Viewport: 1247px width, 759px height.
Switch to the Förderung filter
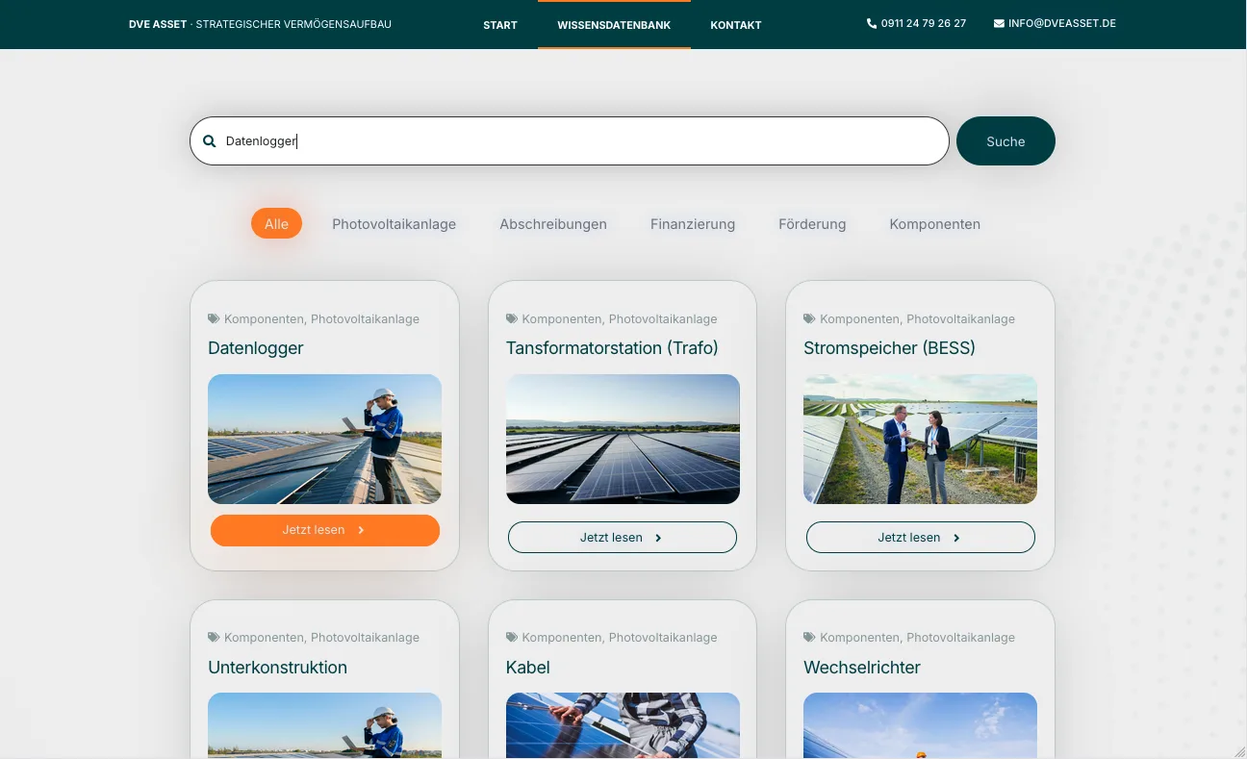(812, 224)
